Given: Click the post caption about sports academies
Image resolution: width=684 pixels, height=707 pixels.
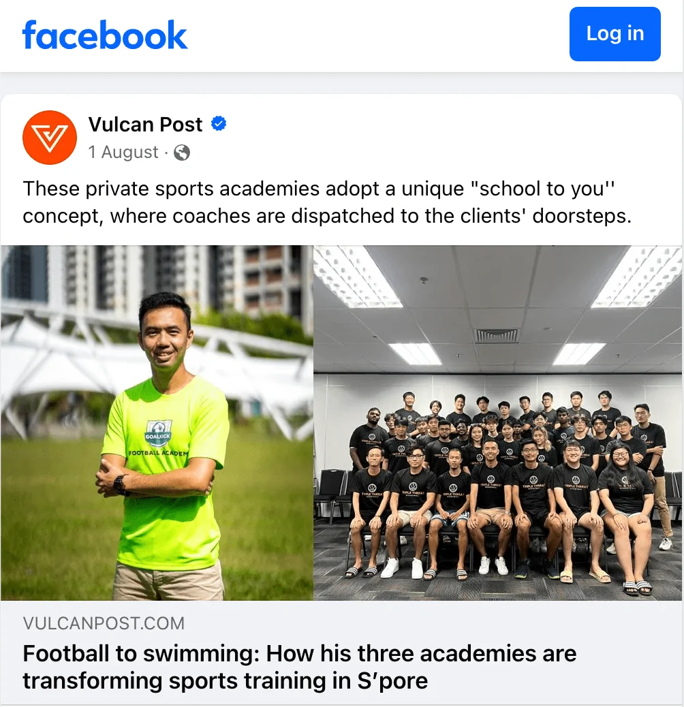Looking at the screenshot, I should (327, 202).
